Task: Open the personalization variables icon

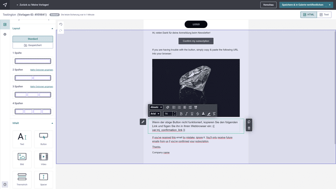Action: [x=196, y=107]
